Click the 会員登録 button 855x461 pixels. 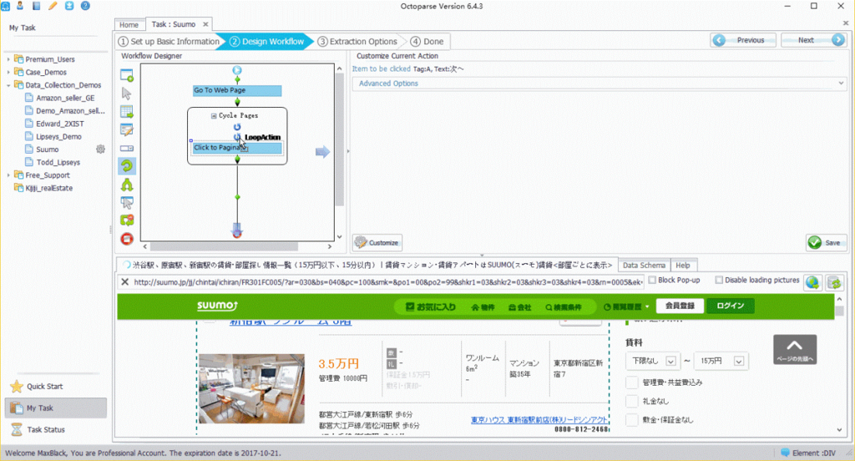680,306
